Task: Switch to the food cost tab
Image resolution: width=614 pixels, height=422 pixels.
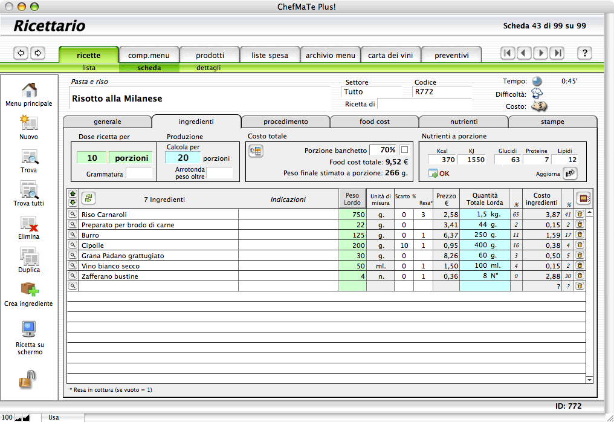Action: pos(375,122)
